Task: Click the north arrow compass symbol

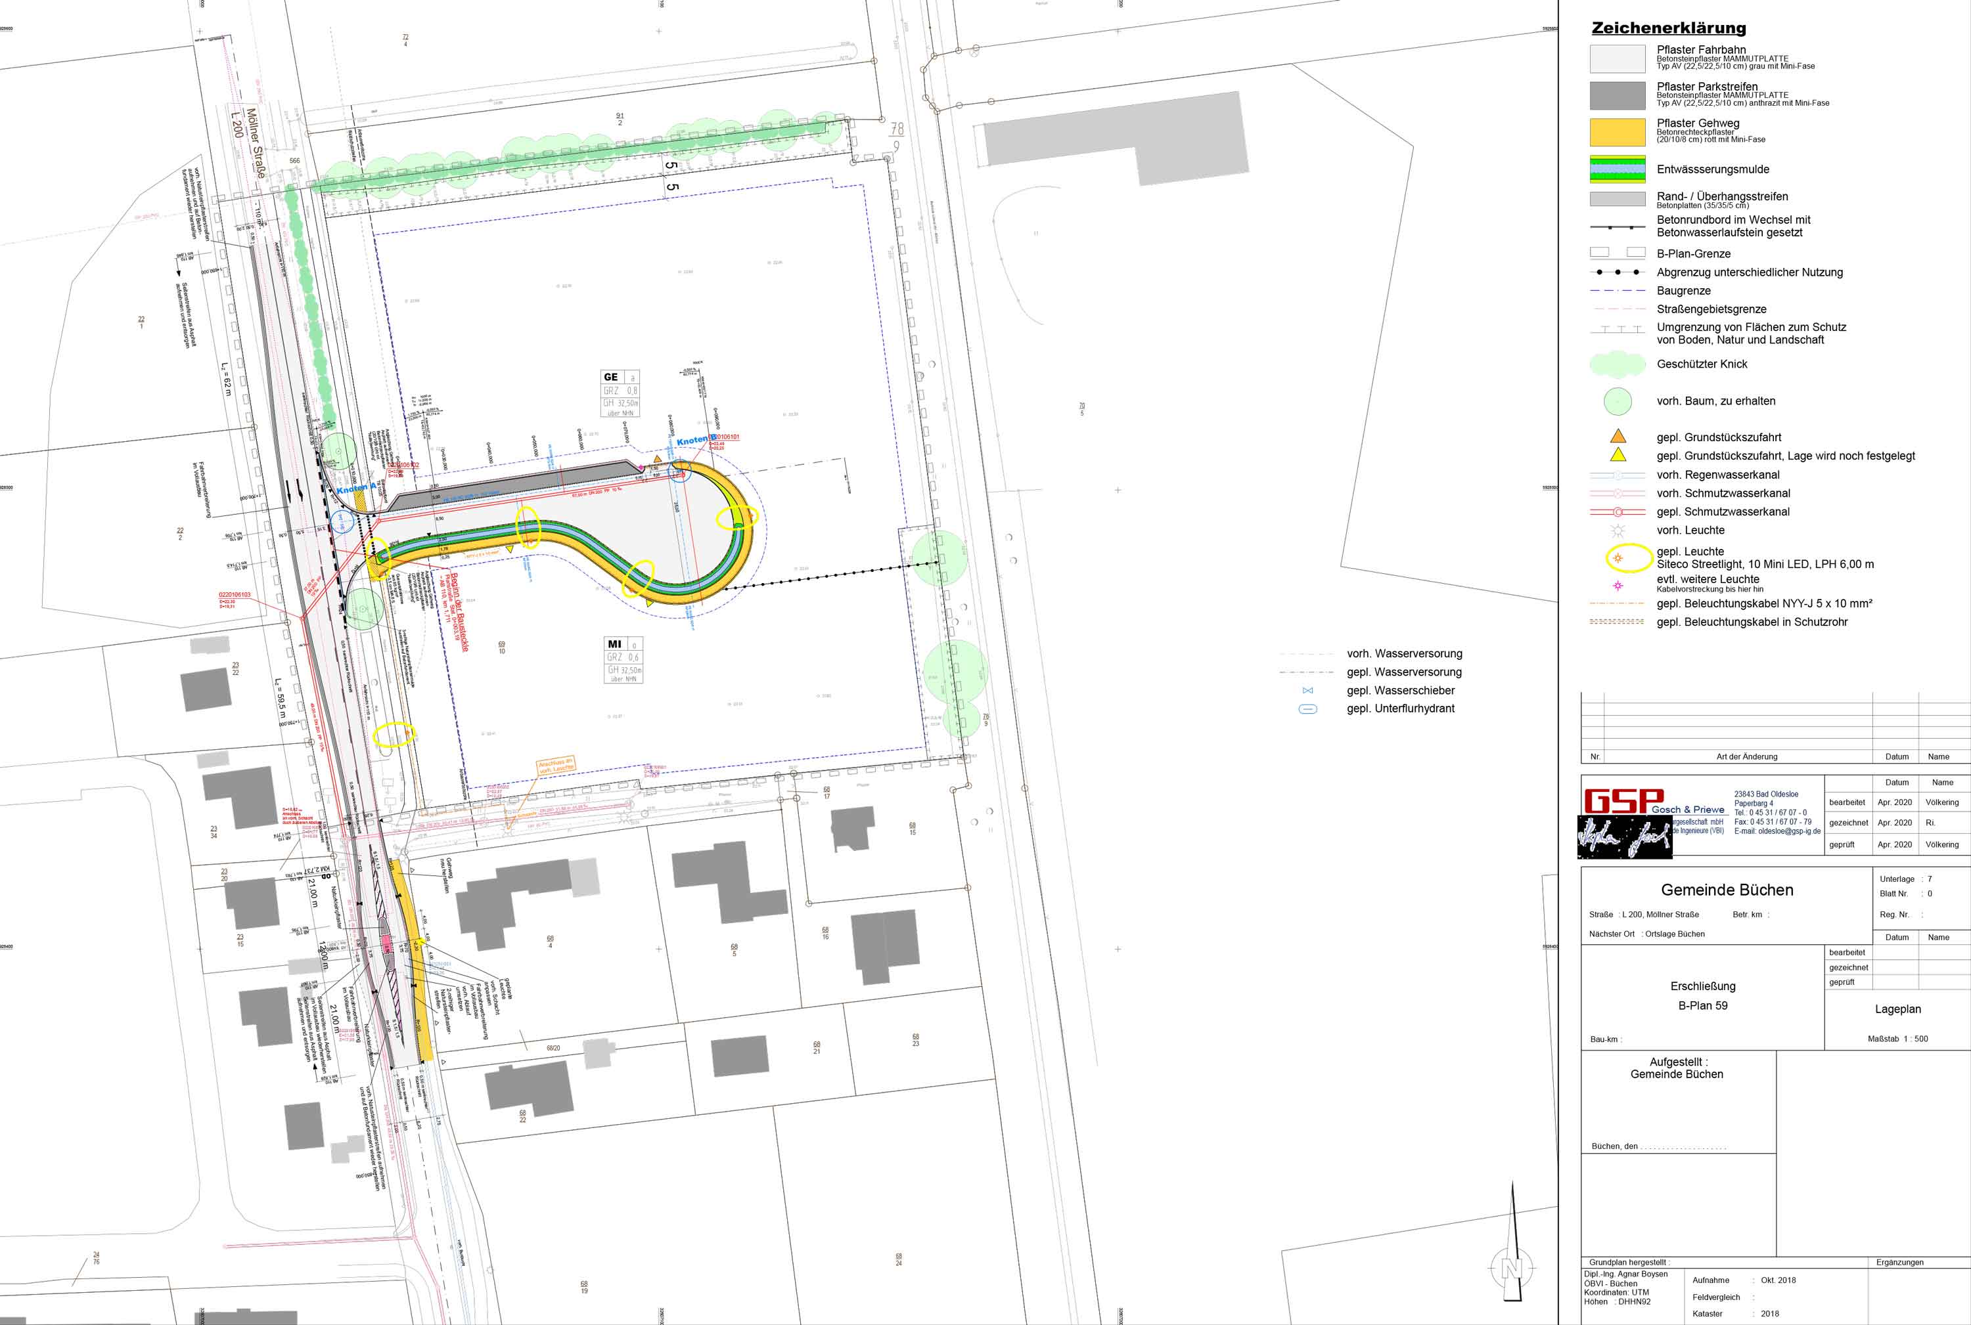Action: pyautogui.click(x=1512, y=1242)
